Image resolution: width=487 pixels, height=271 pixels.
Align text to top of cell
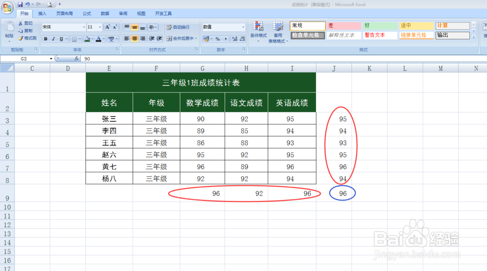pyautogui.click(x=127, y=27)
